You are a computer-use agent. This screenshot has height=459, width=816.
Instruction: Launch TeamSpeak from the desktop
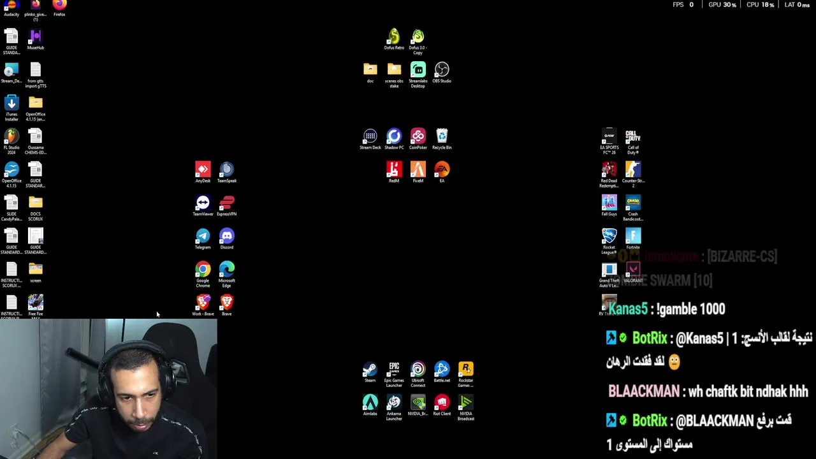pos(227,172)
